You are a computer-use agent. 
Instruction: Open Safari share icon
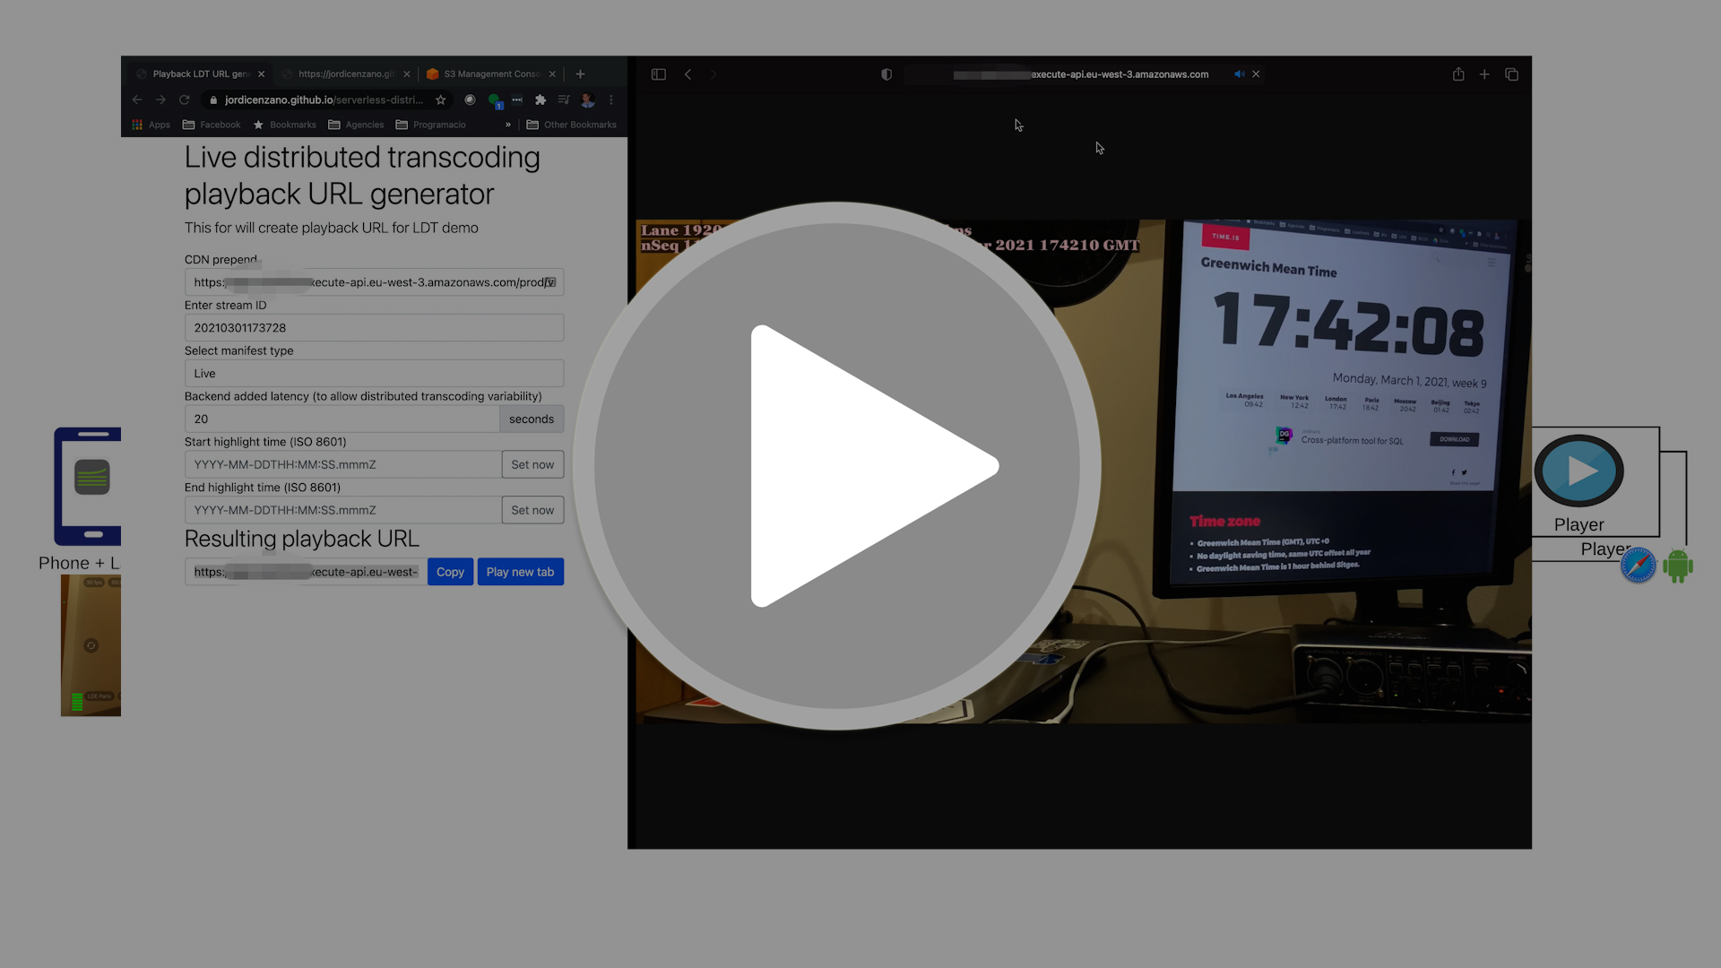(1458, 74)
